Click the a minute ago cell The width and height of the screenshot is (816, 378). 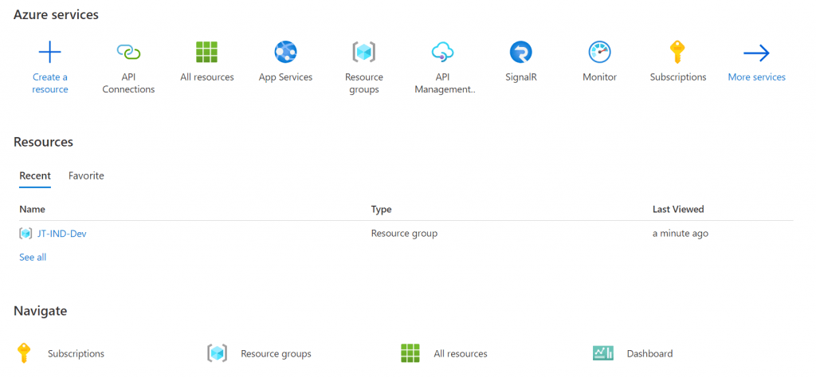pyautogui.click(x=681, y=234)
